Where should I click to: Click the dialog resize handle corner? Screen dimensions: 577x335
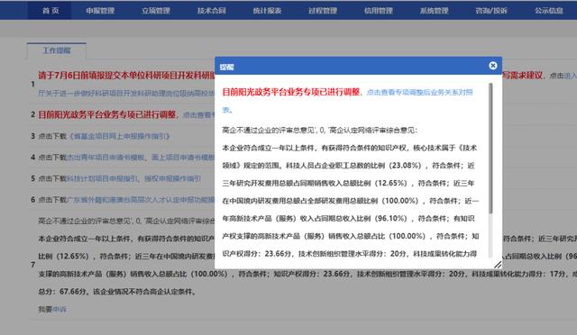pos(498,264)
